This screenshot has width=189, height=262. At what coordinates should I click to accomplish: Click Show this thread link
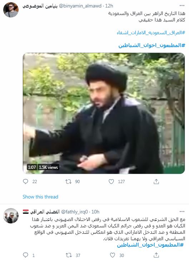40,197
